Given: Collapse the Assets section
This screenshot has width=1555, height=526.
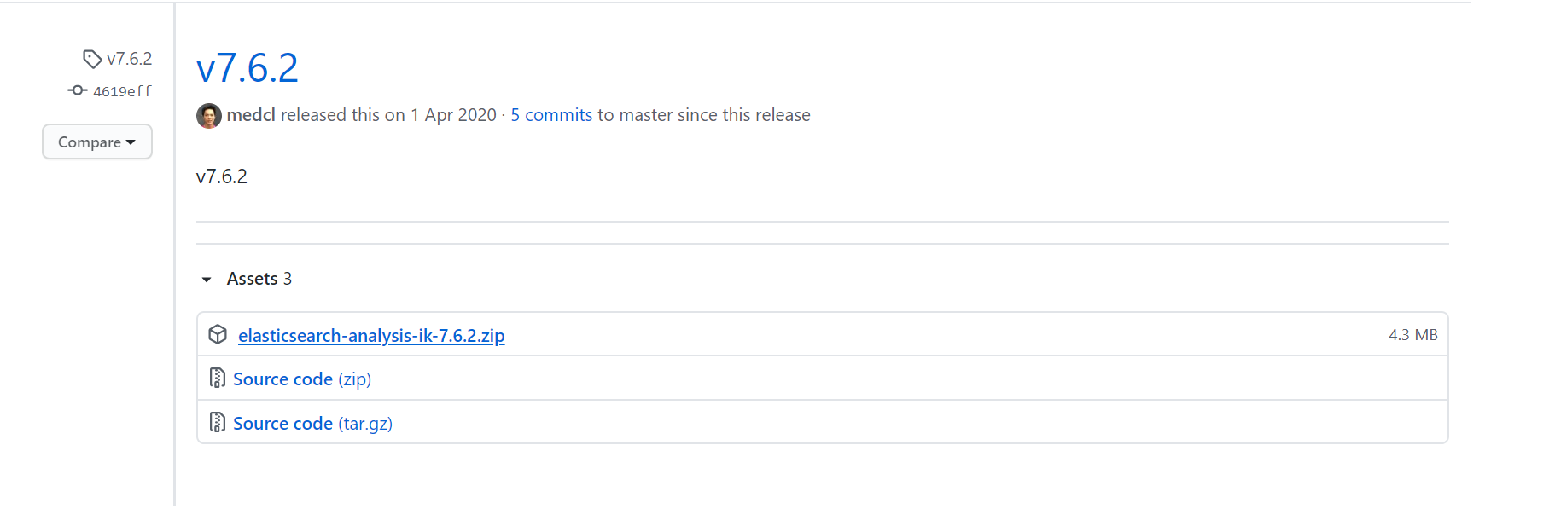Looking at the screenshot, I should (206, 279).
